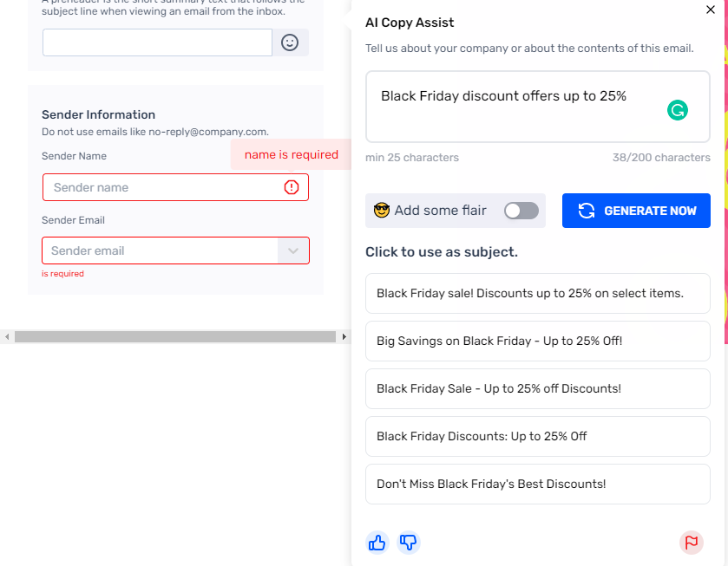Image resolution: width=728 pixels, height=566 pixels.
Task: Close the AI Copy Assist panel
Action: [710, 10]
